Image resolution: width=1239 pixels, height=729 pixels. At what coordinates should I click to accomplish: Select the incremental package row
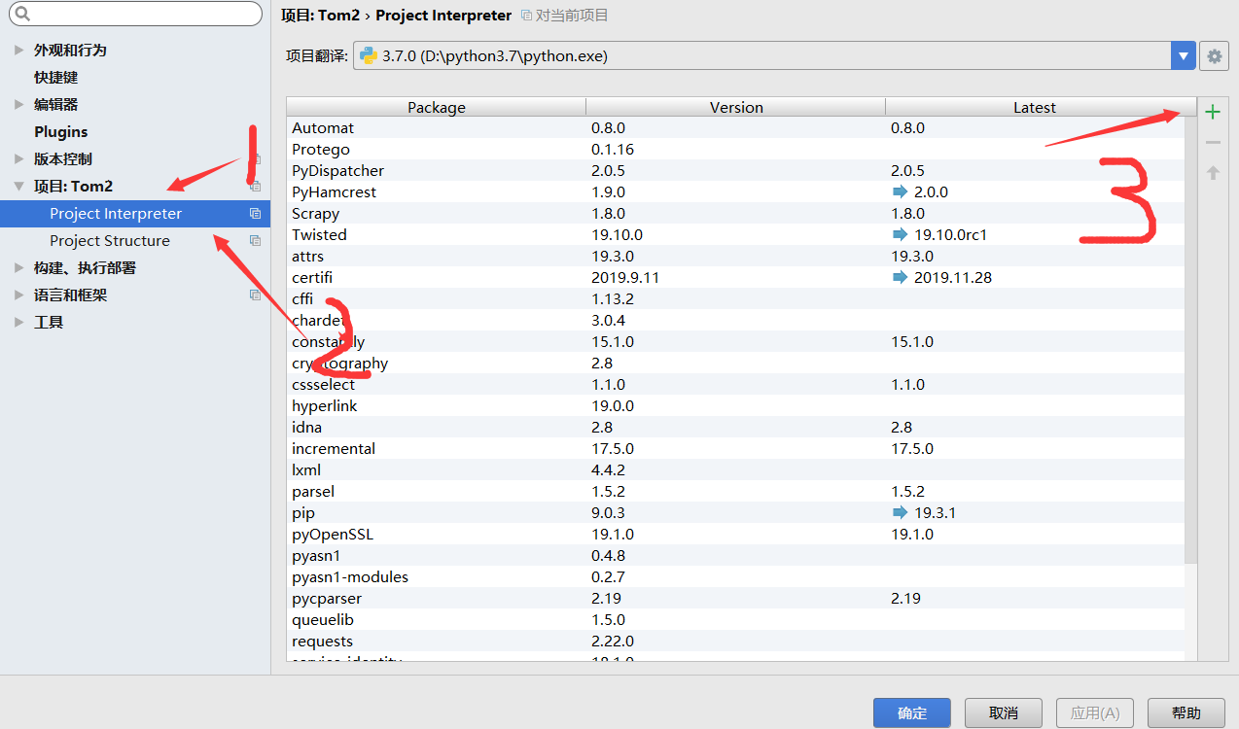coord(736,448)
